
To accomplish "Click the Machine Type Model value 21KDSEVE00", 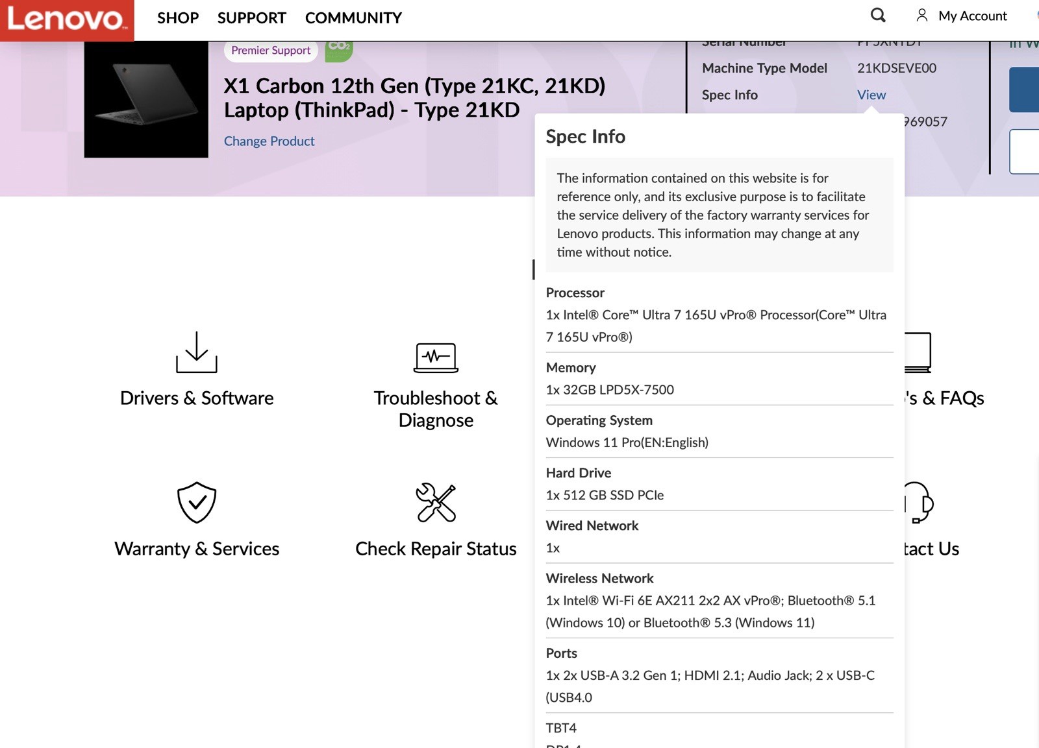I will [897, 68].
